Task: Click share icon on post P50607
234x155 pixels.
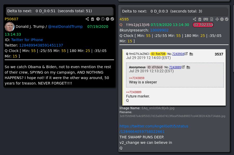Action: [x=87, y=19]
